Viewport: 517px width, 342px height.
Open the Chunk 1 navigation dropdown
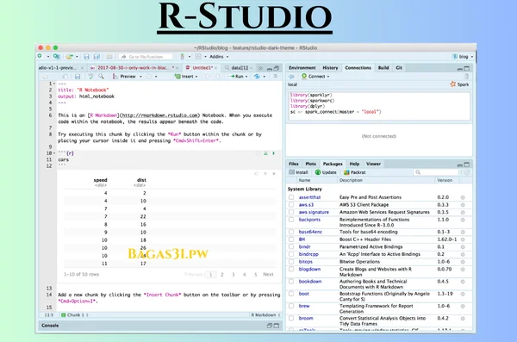click(75, 315)
